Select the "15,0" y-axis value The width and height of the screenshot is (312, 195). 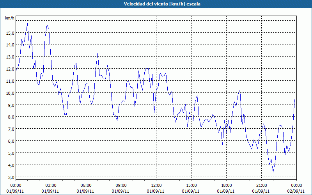10,33
